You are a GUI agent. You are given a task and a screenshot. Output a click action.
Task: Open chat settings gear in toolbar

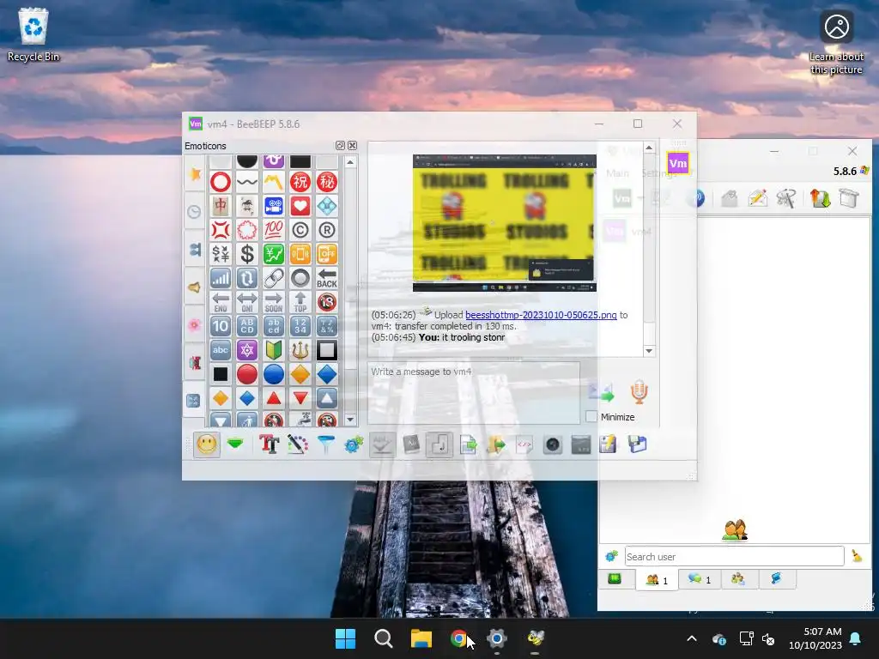354,445
